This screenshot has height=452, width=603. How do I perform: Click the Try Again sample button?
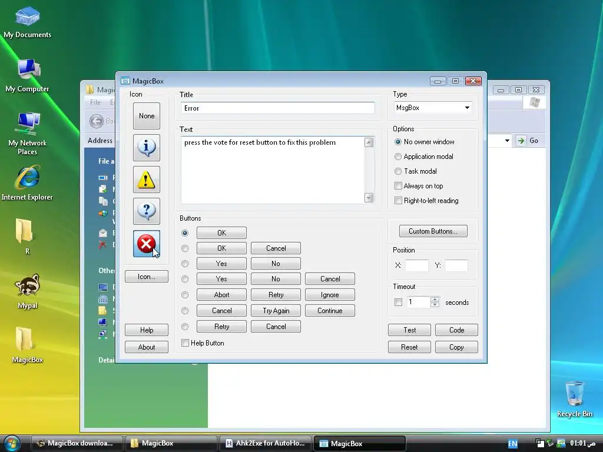coord(276,311)
